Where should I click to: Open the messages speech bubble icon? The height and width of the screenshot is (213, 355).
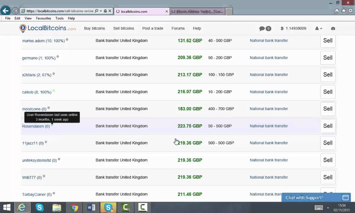(x=262, y=29)
